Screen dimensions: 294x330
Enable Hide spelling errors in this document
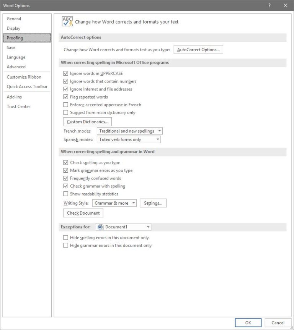point(66,238)
